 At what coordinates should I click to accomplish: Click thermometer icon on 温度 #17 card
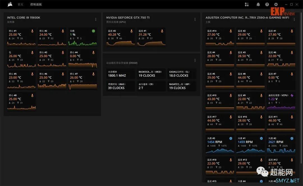pyautogui.click(x=231, y=117)
